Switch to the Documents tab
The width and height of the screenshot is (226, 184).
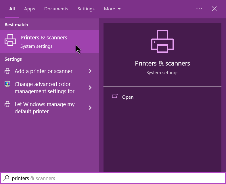pyautogui.click(x=56, y=9)
